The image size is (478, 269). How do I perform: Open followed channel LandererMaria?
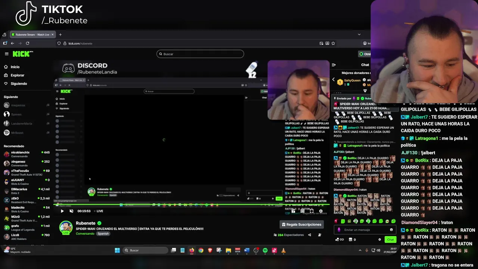[x=26, y=123]
